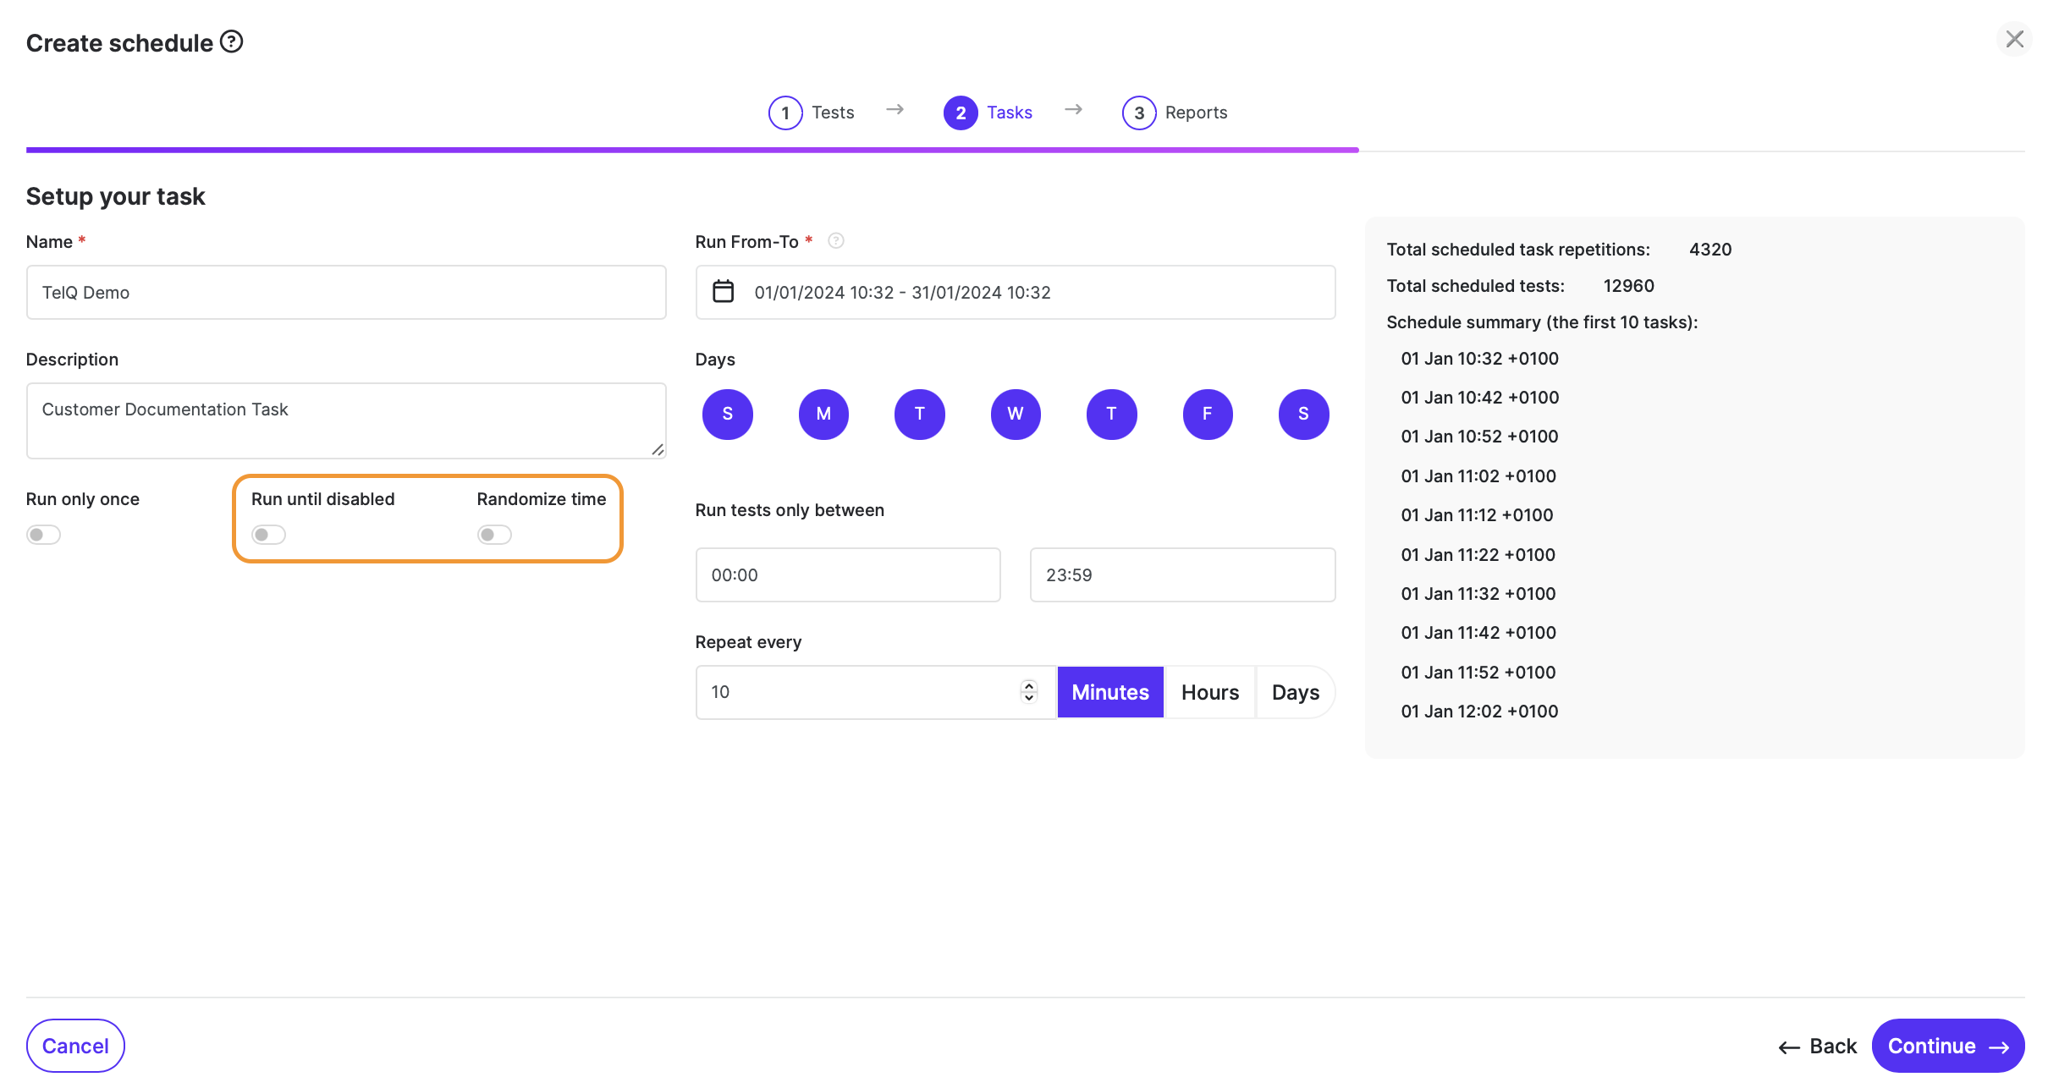The image size is (2048, 1088).
Task: Go Back to the previous step
Action: 1818,1047
